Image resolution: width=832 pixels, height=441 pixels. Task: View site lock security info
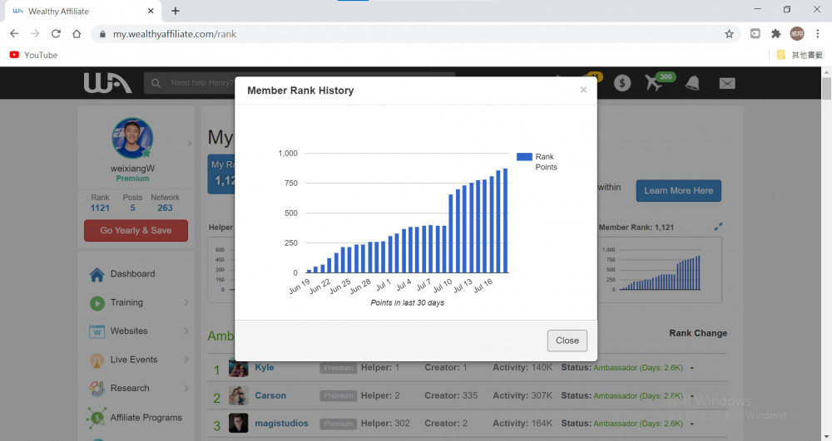point(102,34)
